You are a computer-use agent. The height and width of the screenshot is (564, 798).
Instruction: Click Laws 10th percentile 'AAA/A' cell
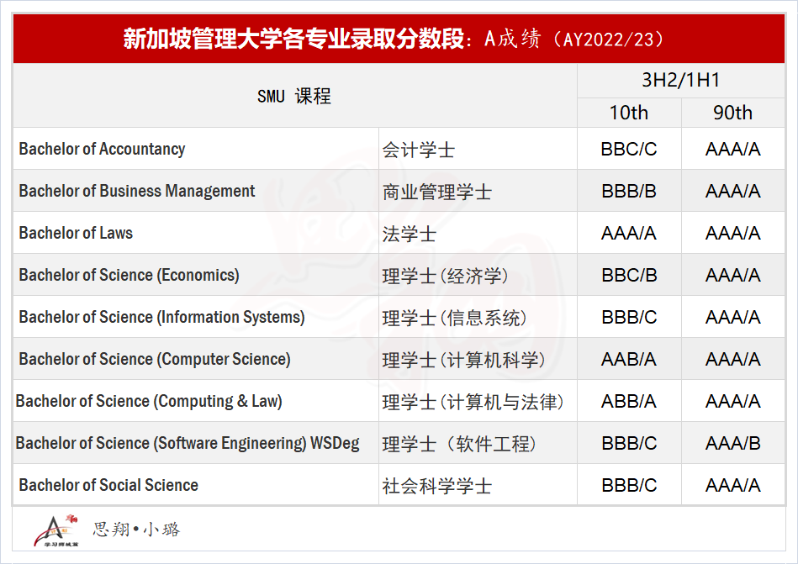628,234
